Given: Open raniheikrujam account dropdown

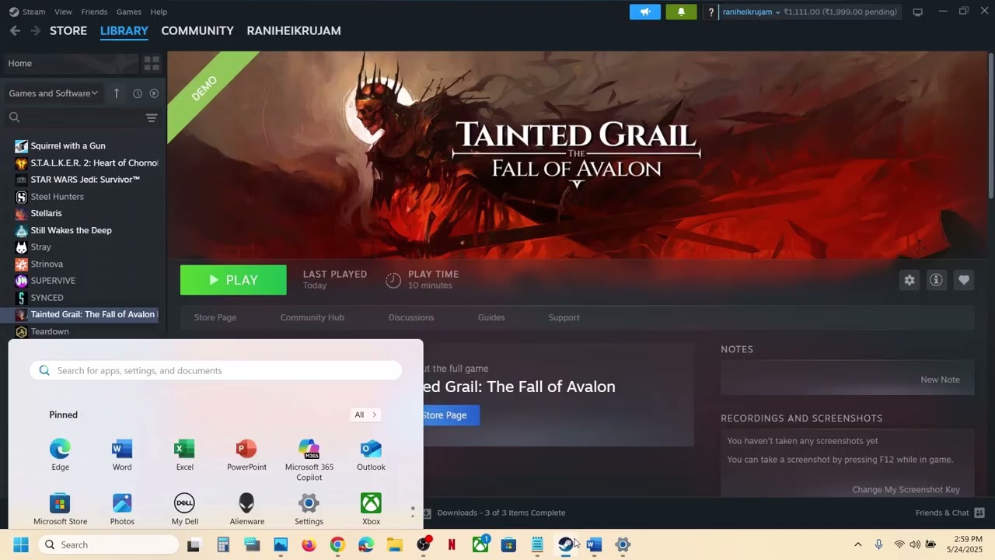Looking at the screenshot, I should pyautogui.click(x=751, y=12).
